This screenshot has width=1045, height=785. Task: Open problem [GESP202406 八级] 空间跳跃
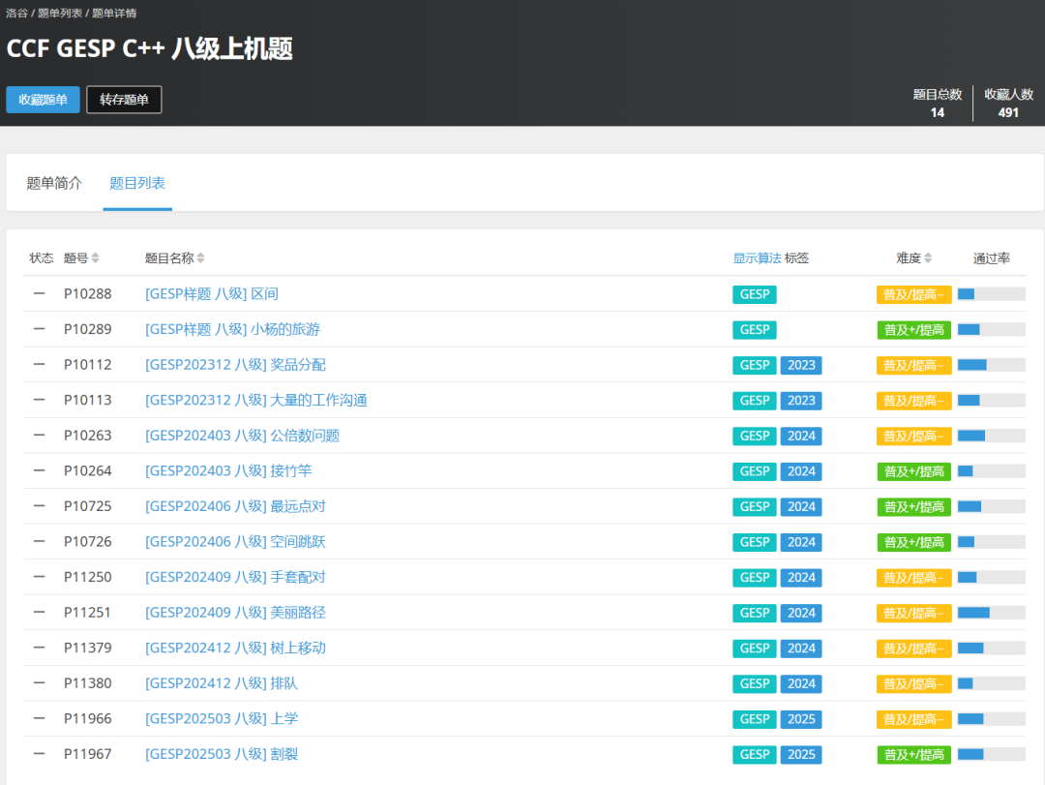(x=235, y=542)
